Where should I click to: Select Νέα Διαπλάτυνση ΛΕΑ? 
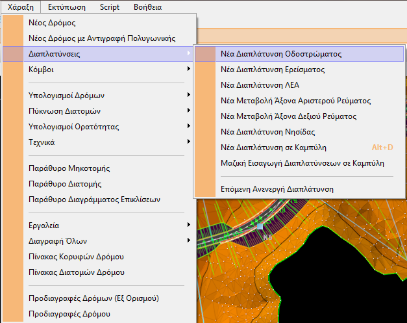coord(299,85)
